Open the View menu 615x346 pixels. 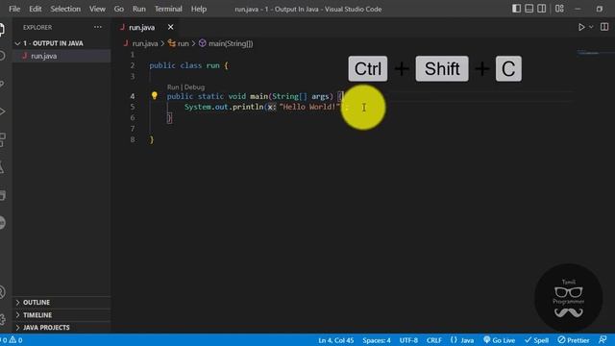[x=97, y=9]
